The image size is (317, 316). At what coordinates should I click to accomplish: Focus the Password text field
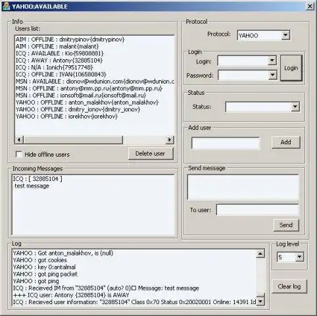[x=243, y=75]
